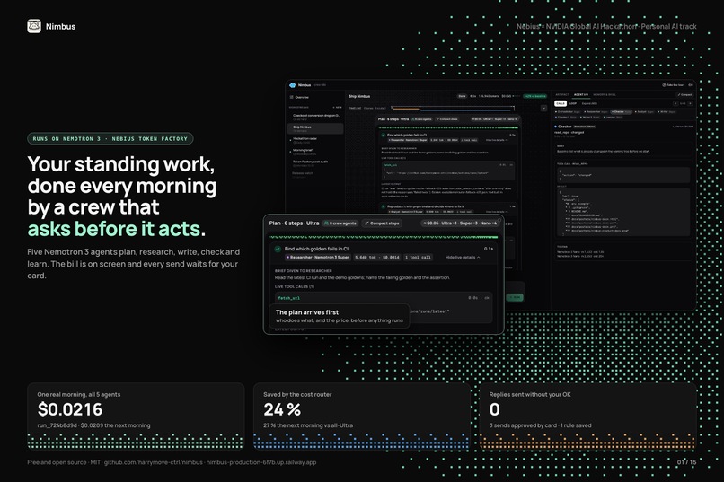Image resolution: width=724 pixels, height=482 pixels.
Task: Click the 'Compact' button at the Agent I/O panel top
Action: click(x=684, y=95)
